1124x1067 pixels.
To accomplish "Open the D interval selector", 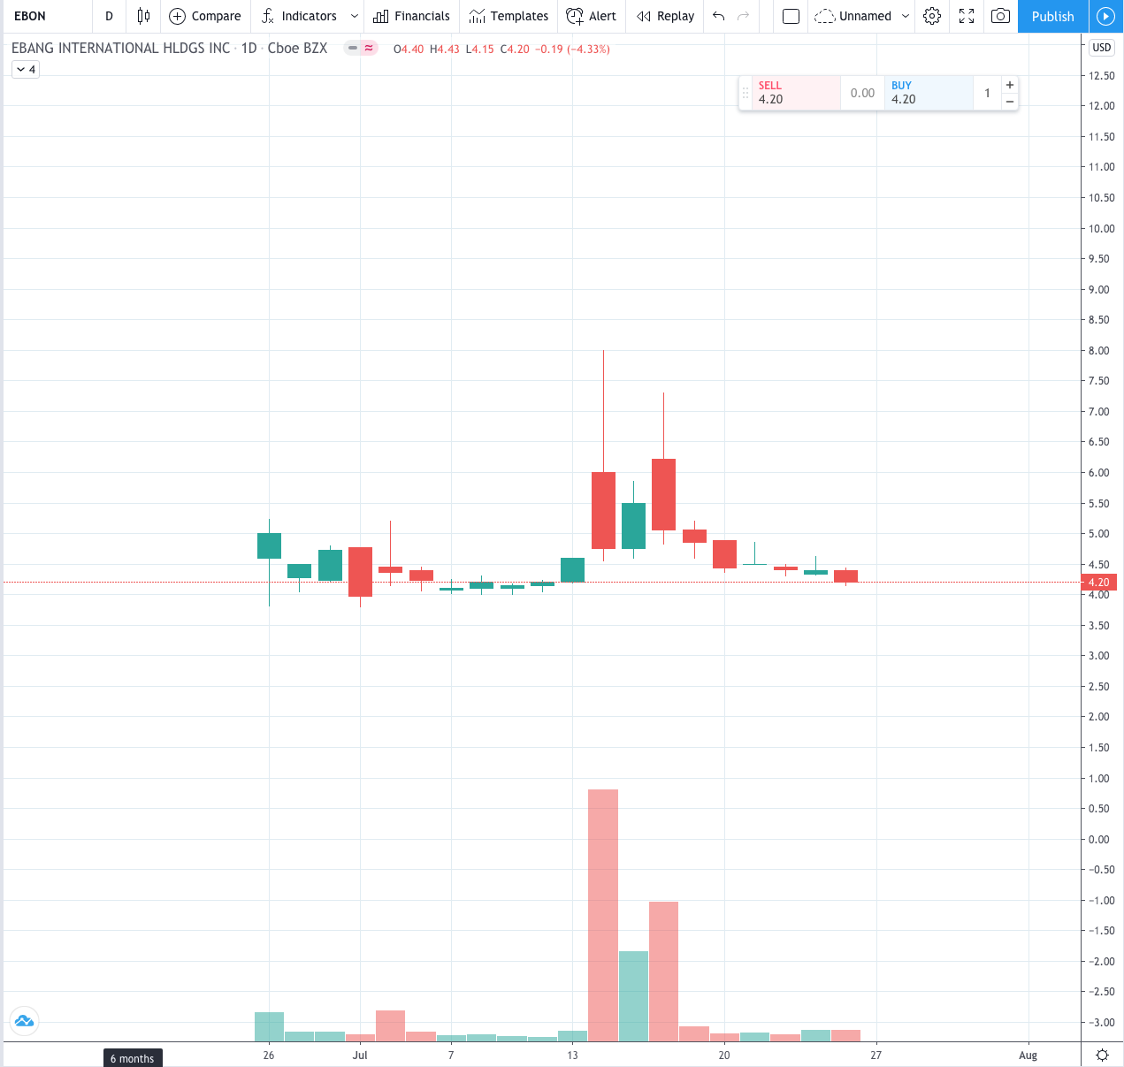I will pyautogui.click(x=109, y=16).
